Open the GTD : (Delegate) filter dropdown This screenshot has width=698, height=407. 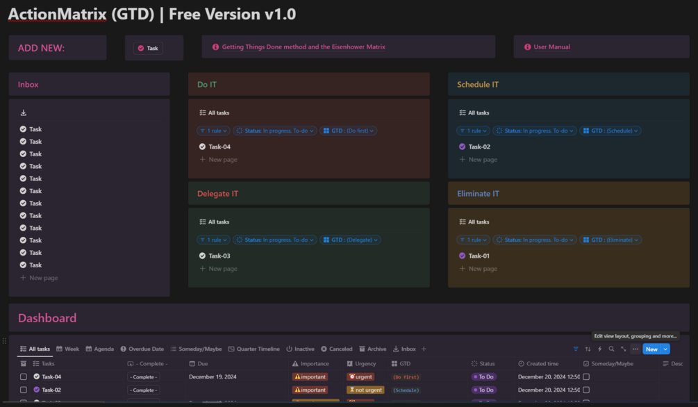click(x=350, y=240)
